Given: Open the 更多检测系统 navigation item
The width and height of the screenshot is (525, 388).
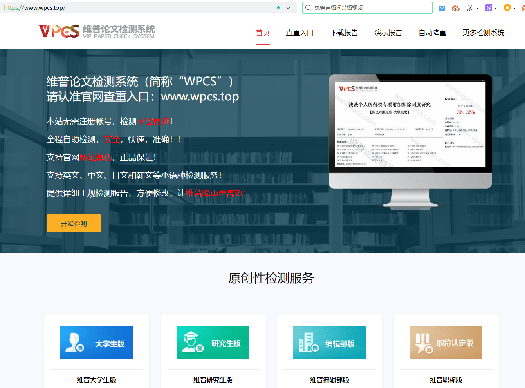Looking at the screenshot, I should point(483,33).
